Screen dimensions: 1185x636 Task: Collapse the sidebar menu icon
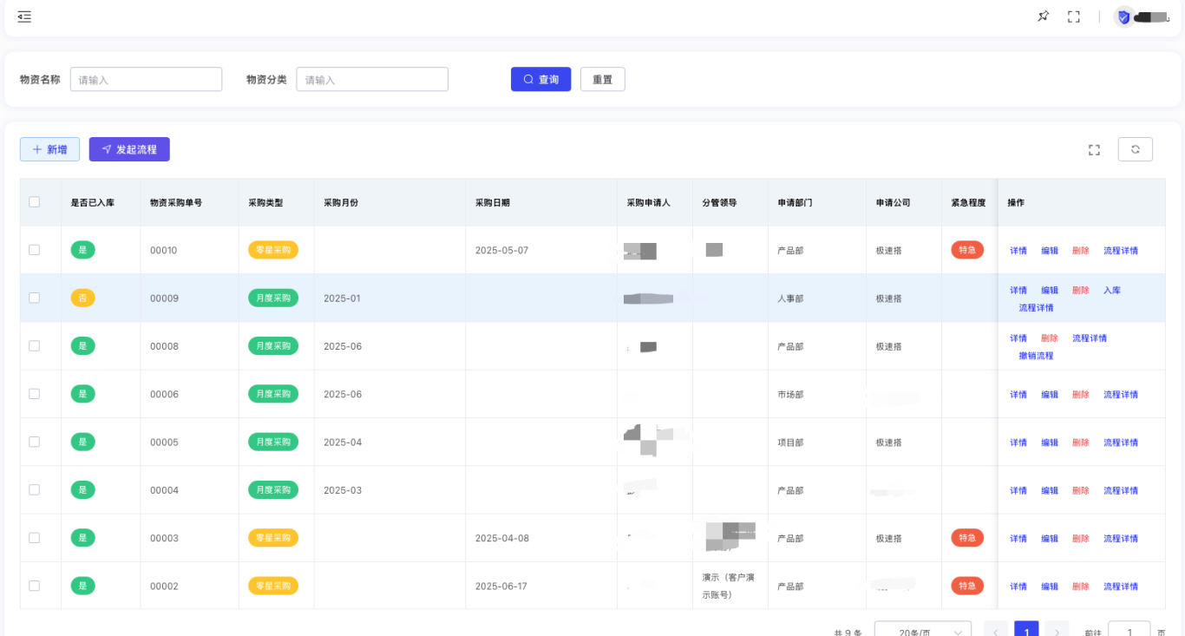tap(24, 16)
